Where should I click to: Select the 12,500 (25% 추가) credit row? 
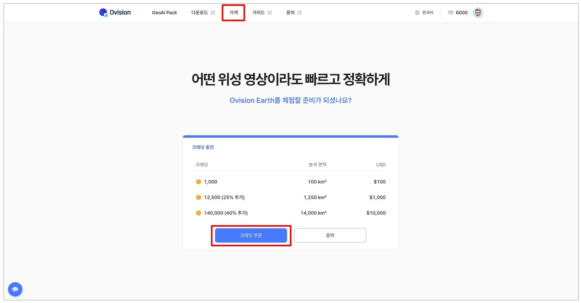(x=224, y=197)
